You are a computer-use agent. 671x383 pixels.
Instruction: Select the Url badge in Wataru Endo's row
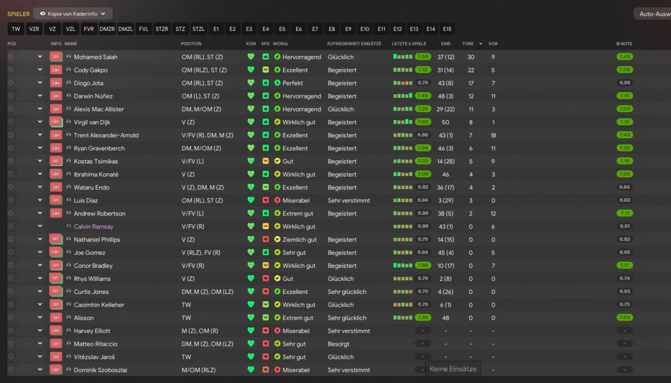(x=56, y=187)
